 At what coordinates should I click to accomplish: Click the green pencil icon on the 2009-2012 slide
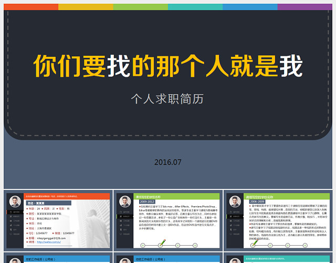pos(163,242)
